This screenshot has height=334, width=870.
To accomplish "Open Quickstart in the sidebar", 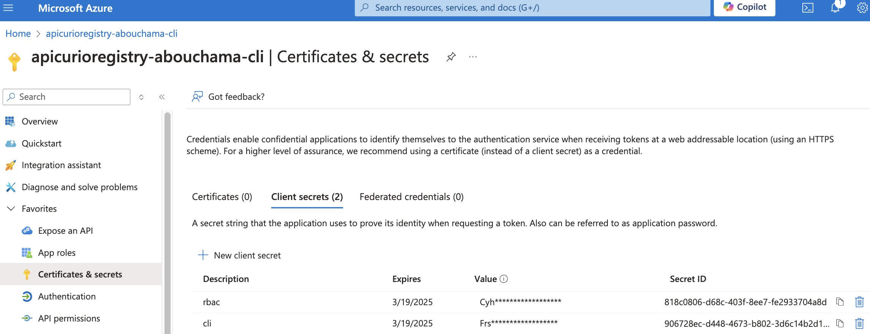I will pos(41,143).
